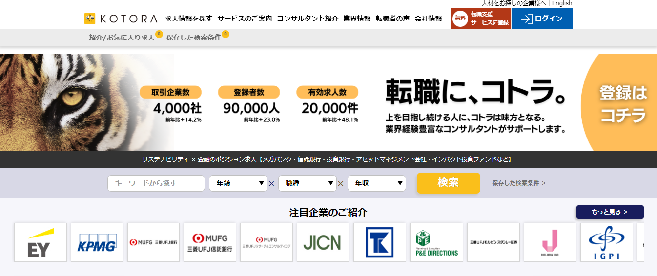Screen dimensions: 657x276
Task: Open the 三菱UFJモルガン・スタンレー証券 logo card
Action: pos(493,242)
